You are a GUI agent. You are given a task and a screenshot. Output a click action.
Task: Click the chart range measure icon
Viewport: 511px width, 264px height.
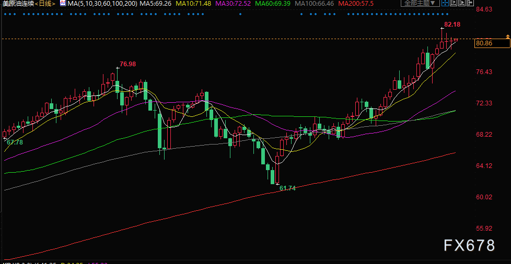pos(454,3)
